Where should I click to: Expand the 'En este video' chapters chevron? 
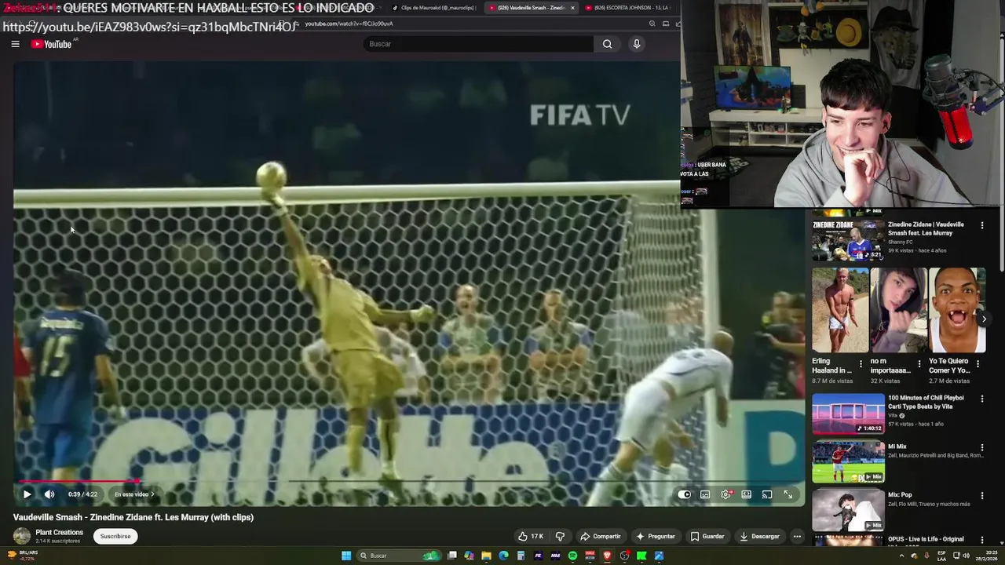click(152, 494)
